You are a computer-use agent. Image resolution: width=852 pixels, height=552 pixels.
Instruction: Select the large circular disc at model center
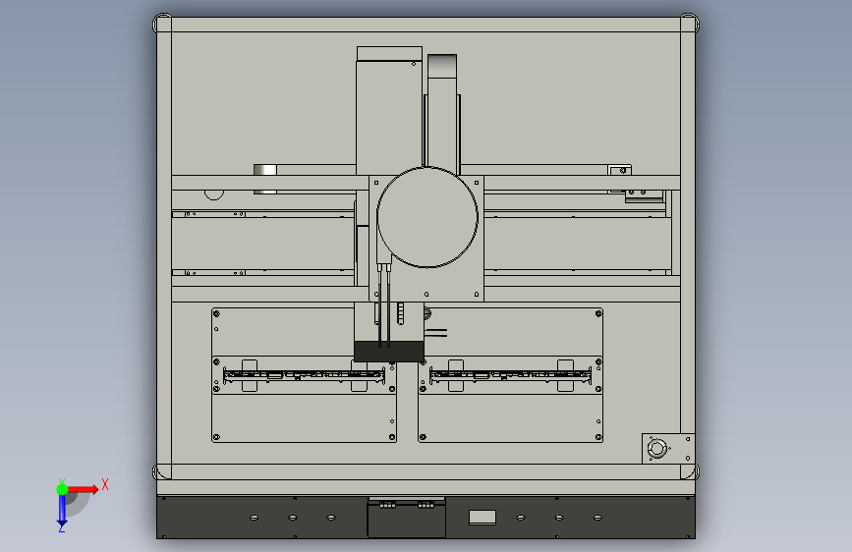[427, 217]
